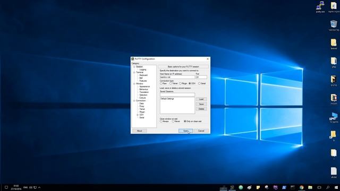Click the green round taskbar icon
The image size is (340, 191).
pyautogui.click(x=241, y=187)
